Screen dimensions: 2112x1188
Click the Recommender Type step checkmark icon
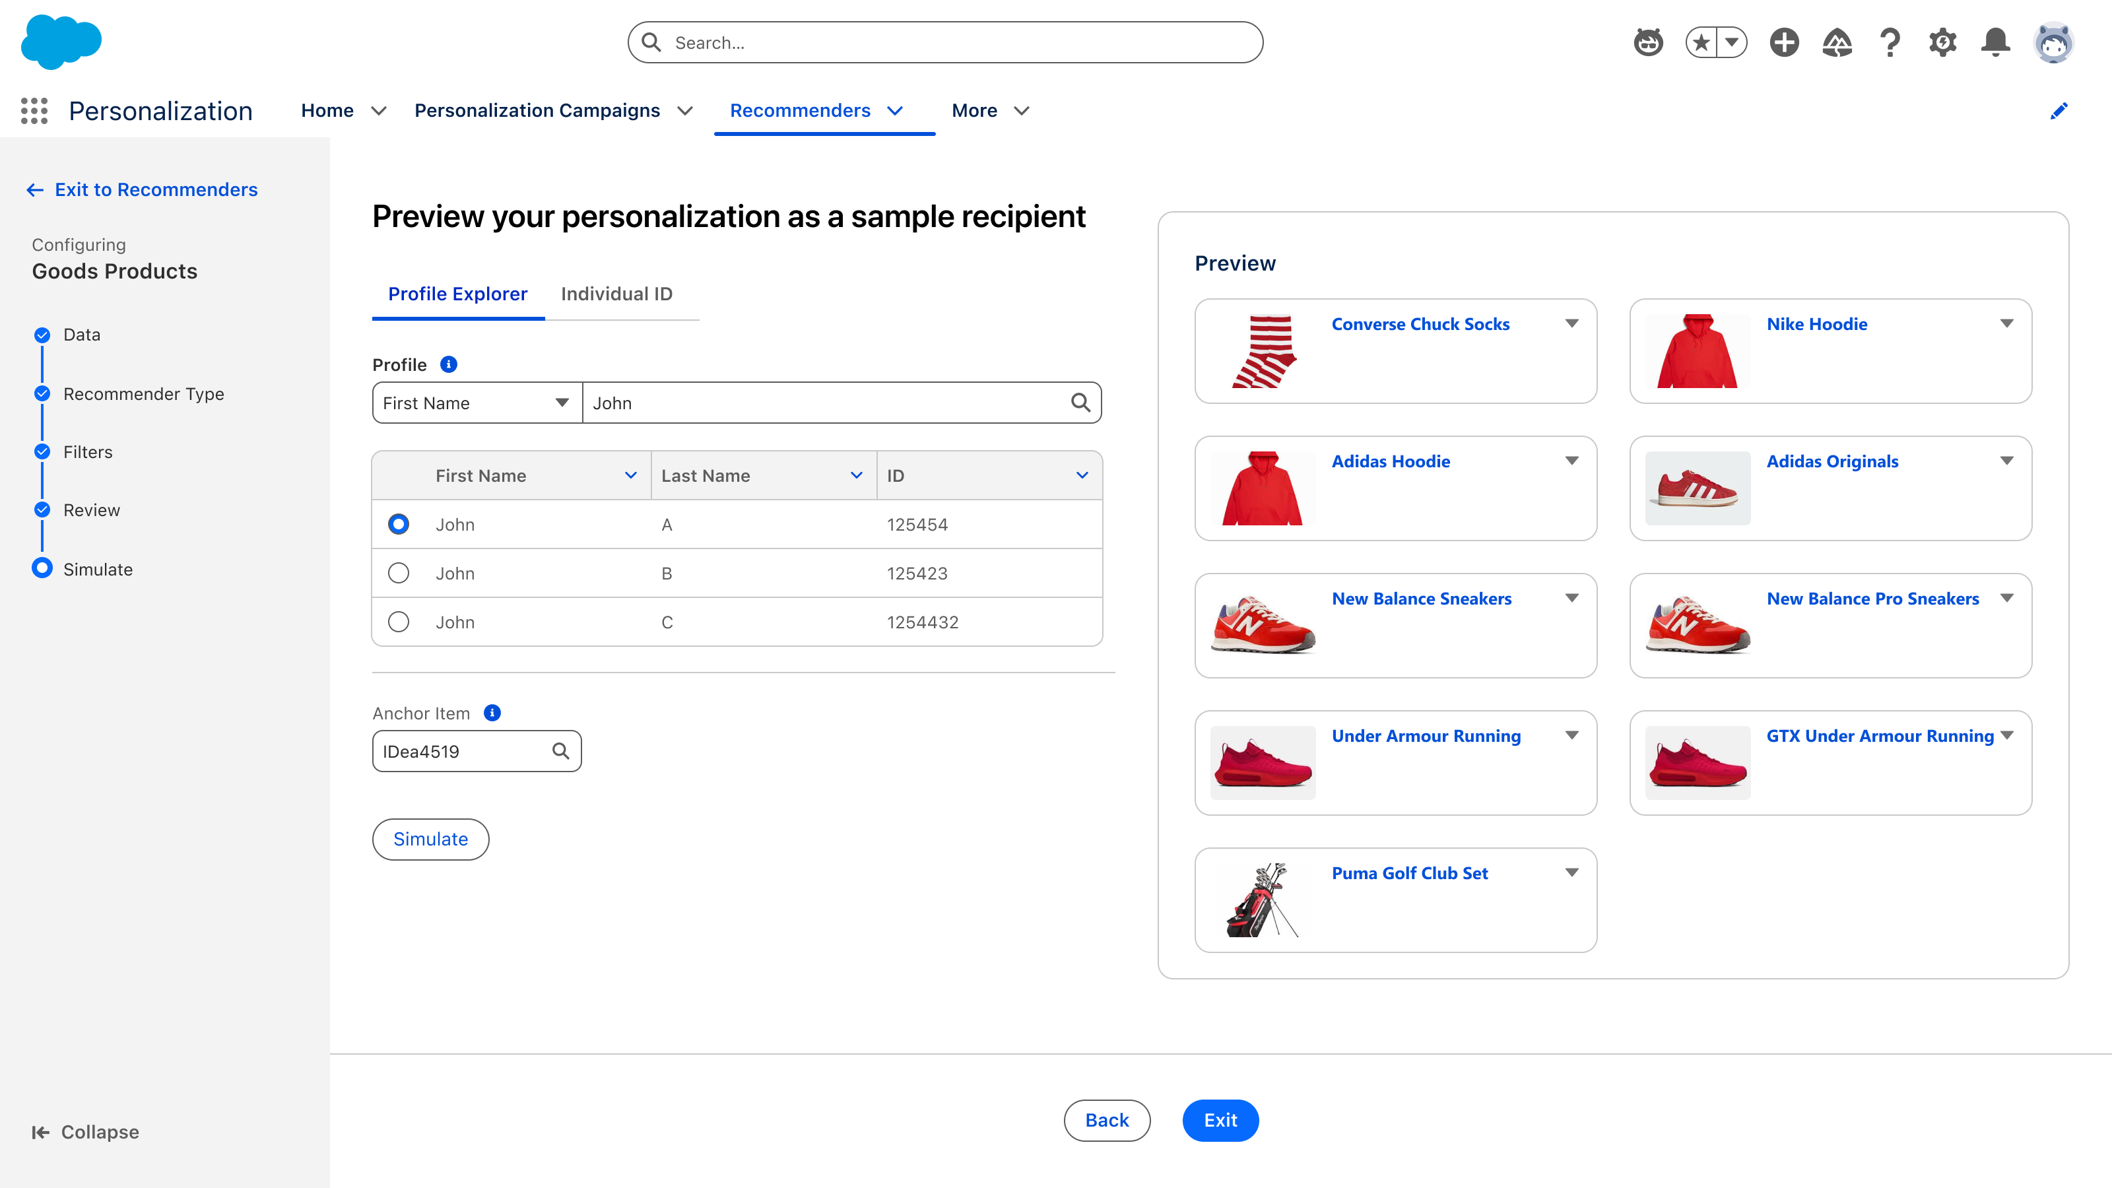[x=42, y=393]
